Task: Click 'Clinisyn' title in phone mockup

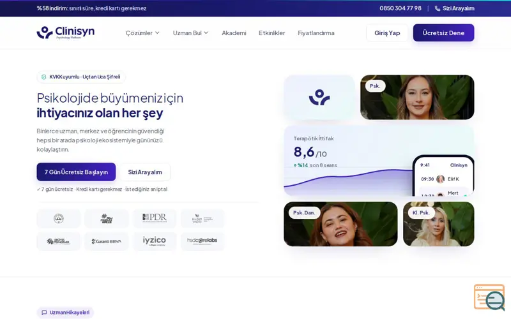Action: [459, 165]
